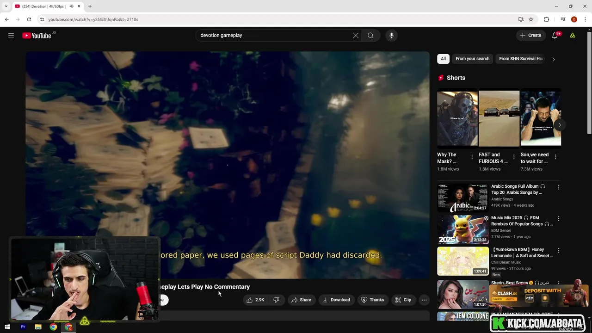Image resolution: width=592 pixels, height=333 pixels.
Task: Open the Sherin Best Songs thumbnail
Action: tap(462, 294)
